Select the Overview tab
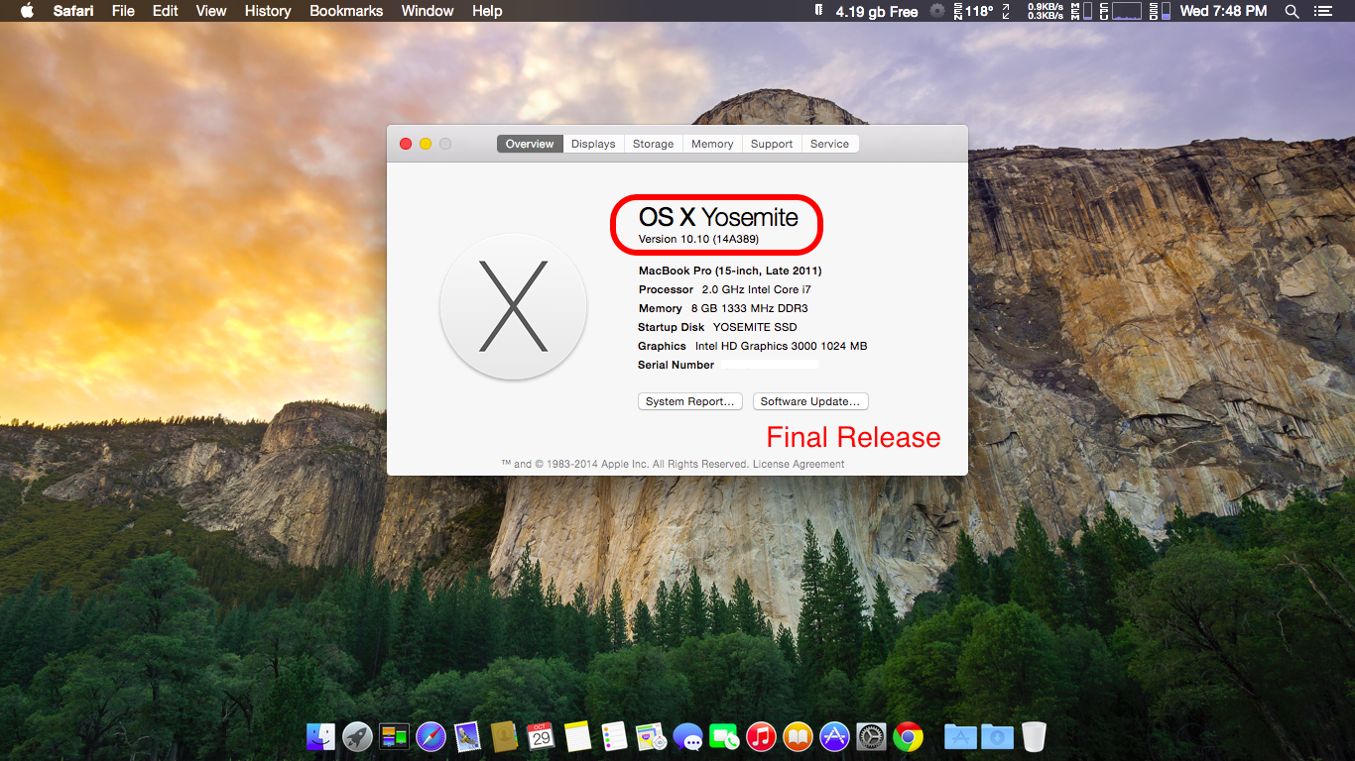 (530, 144)
